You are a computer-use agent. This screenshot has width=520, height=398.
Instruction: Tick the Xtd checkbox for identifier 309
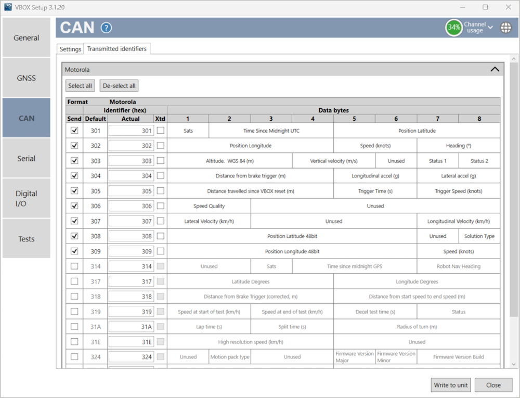point(161,251)
